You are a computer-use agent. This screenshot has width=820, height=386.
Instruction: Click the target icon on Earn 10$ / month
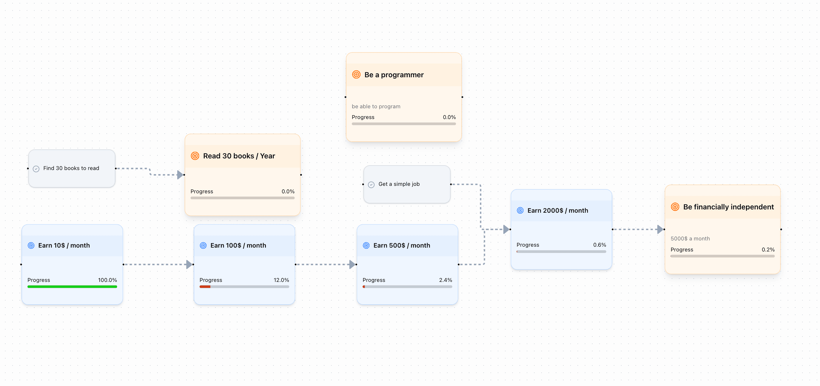tap(31, 245)
